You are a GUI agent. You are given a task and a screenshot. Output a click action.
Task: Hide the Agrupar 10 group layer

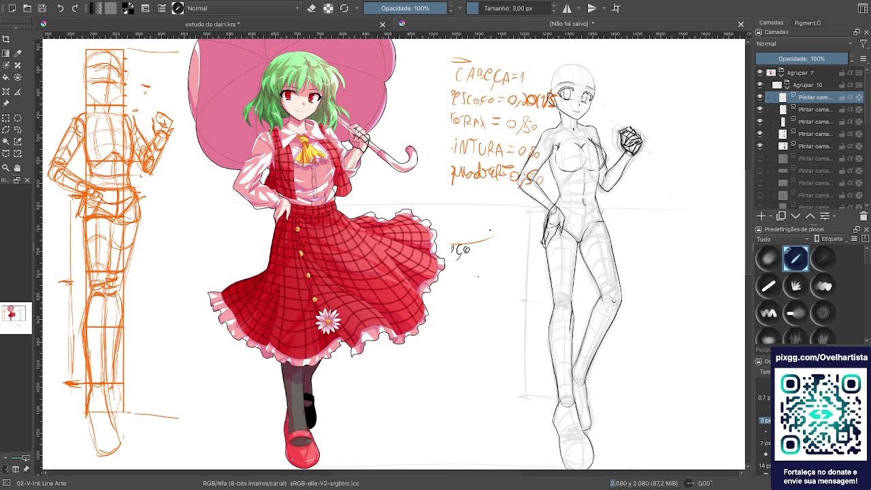click(760, 84)
